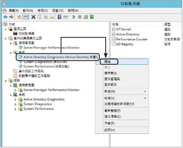Open the 說明(H) menu in the menu bar
Image resolution: width=183 pixels, height=148 pixels.
click(73, 11)
